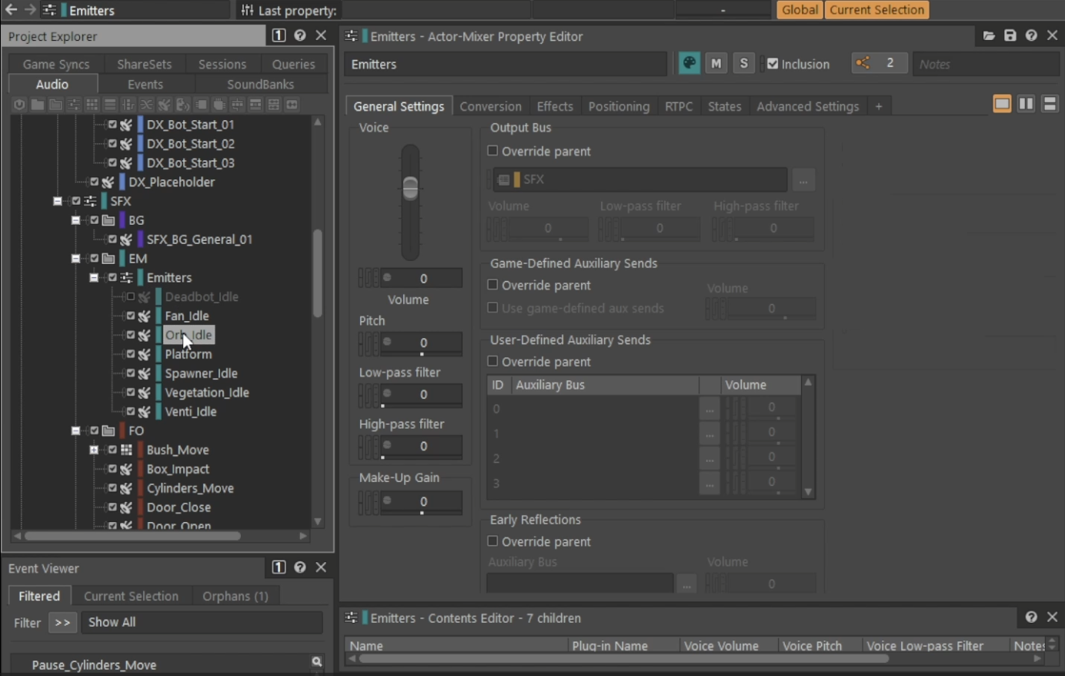
Task: Collapse the EM folder node
Action: (76, 259)
